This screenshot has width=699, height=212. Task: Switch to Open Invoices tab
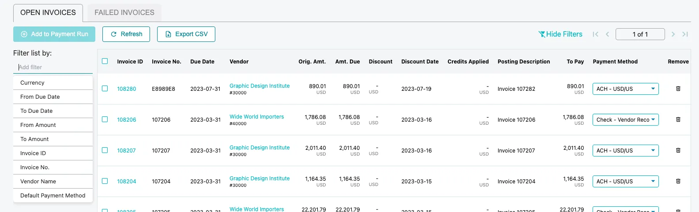point(48,13)
